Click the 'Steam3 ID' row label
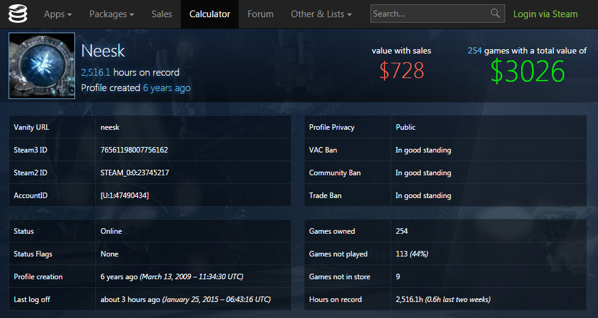This screenshot has height=318, width=598. pyautogui.click(x=31, y=150)
